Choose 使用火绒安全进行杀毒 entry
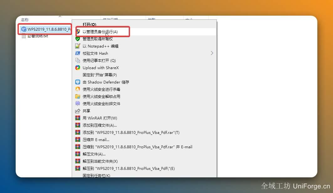The image size is (333, 193). [101, 89]
